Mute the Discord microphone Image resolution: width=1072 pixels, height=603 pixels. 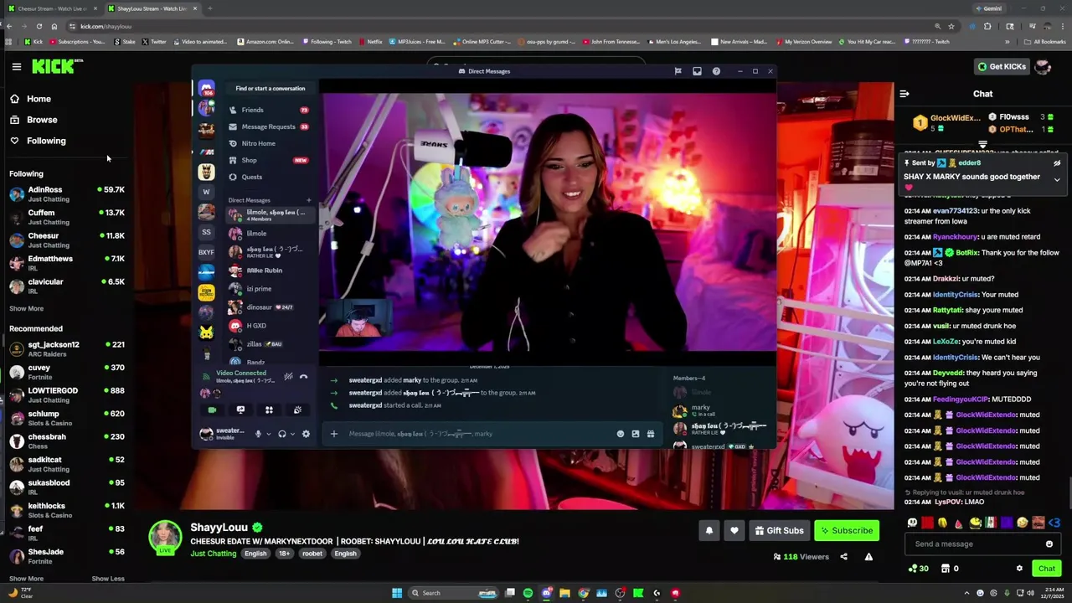click(258, 434)
